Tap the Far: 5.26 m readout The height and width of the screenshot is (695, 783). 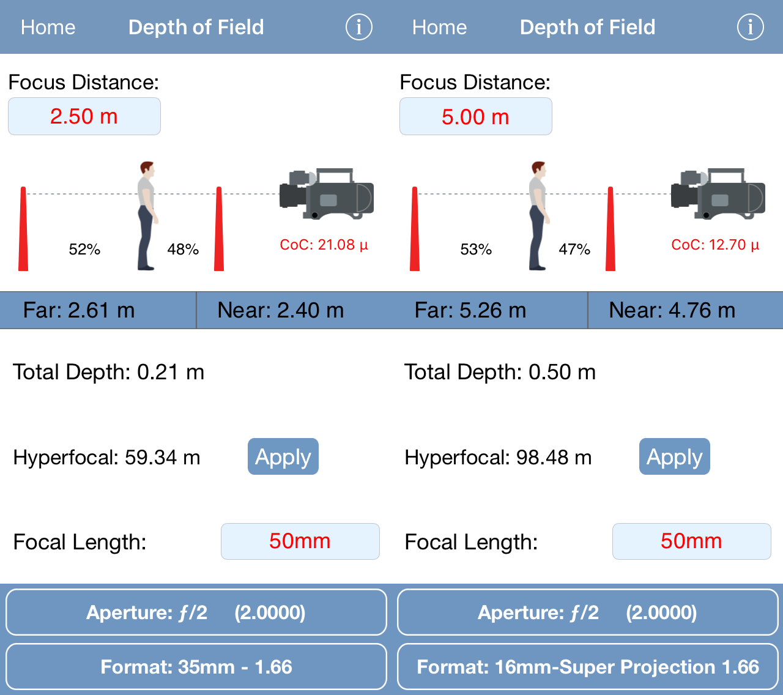470,310
